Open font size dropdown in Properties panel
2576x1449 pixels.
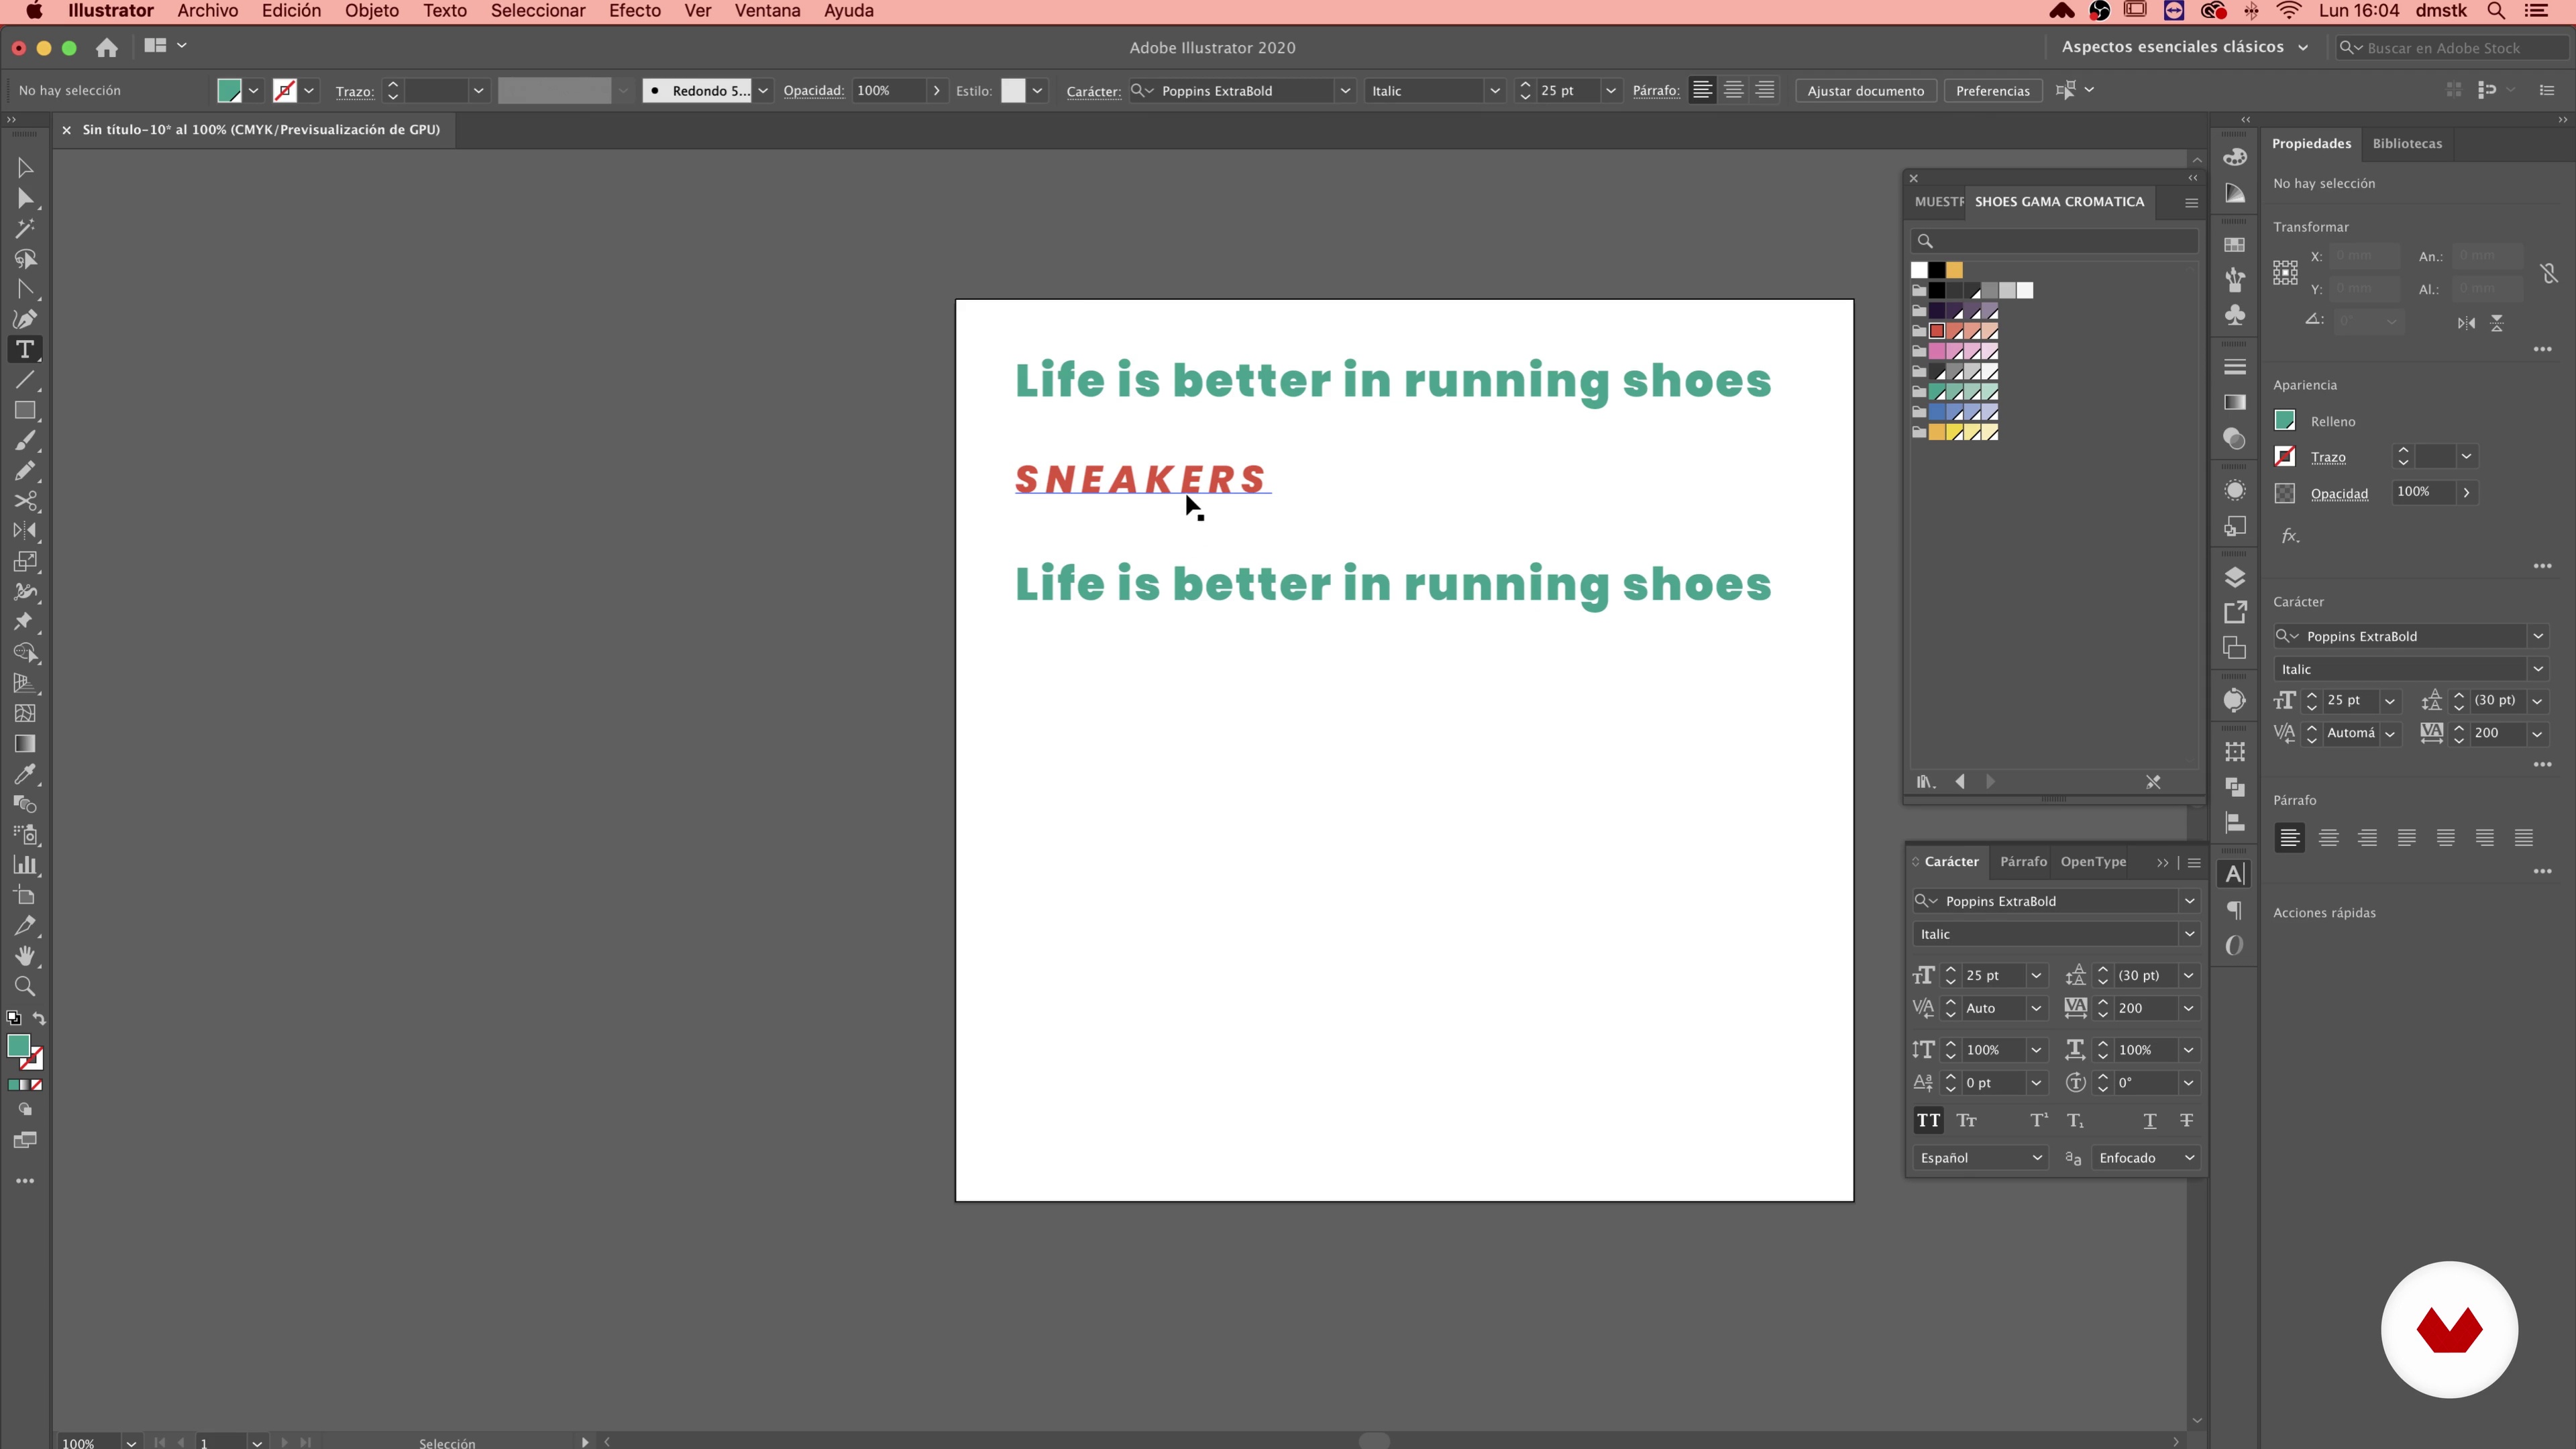point(2390,701)
